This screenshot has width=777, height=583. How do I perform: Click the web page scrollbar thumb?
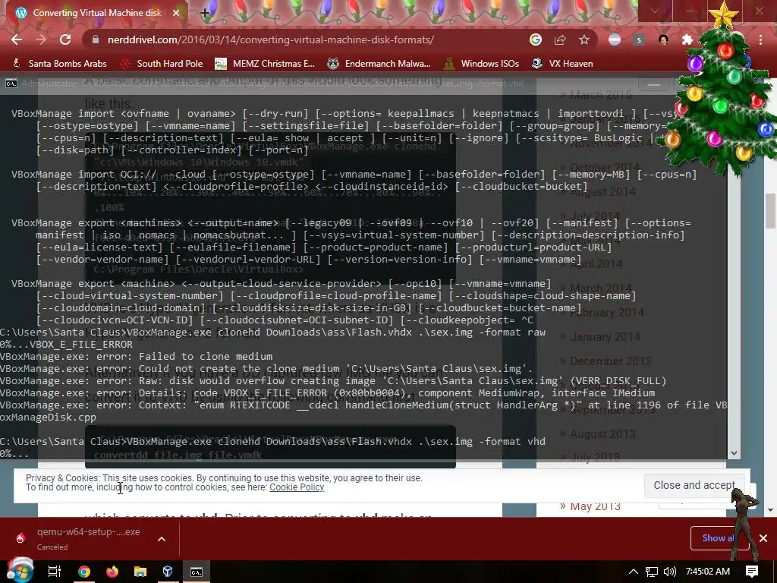771,211
